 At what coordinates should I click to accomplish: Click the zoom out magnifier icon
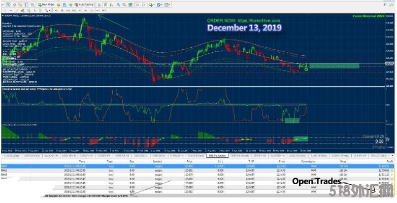coord(124,4)
